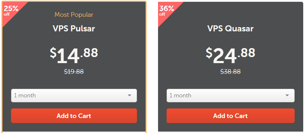305x133 pixels.
Task: Click the crossed-out $38.88 original price
Action: (x=230, y=72)
